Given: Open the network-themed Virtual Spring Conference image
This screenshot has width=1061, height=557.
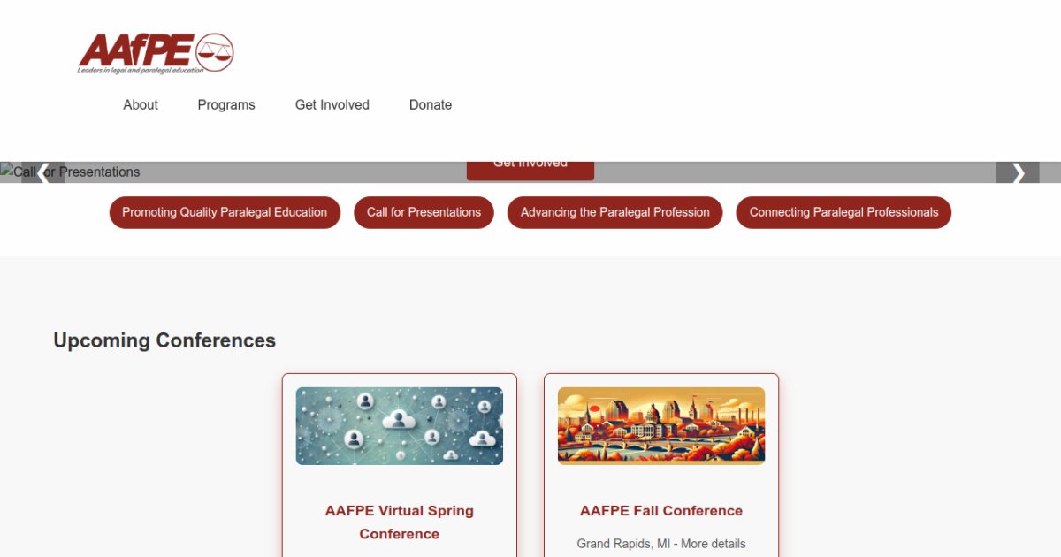Looking at the screenshot, I should coord(400,426).
